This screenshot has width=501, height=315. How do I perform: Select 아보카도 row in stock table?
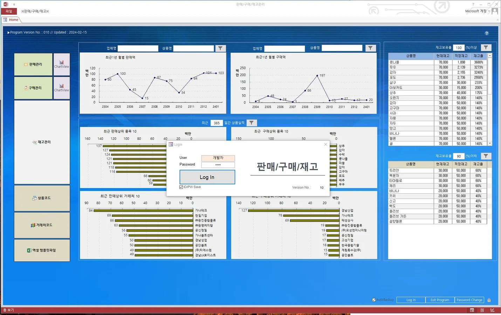coord(437,88)
